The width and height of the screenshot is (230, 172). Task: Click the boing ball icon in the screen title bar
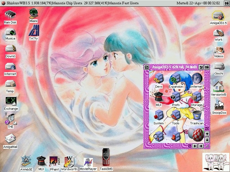pyautogui.click(x=3, y=3)
